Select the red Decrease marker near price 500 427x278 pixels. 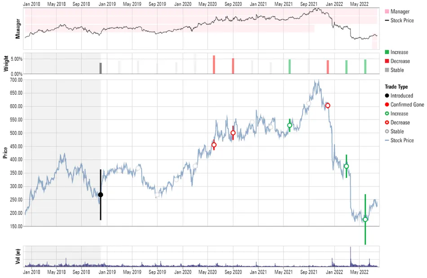pos(233,132)
